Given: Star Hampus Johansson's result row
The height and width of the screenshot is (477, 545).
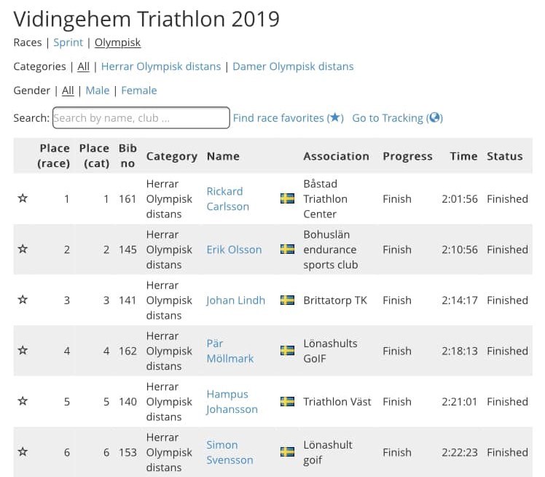Looking at the screenshot, I should (x=23, y=401).
